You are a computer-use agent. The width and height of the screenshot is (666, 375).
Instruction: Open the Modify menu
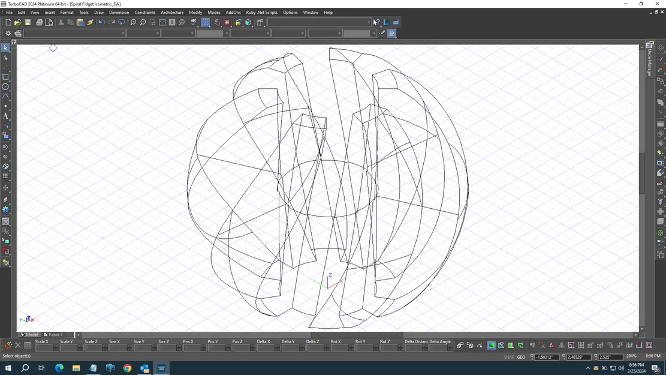[x=195, y=12]
